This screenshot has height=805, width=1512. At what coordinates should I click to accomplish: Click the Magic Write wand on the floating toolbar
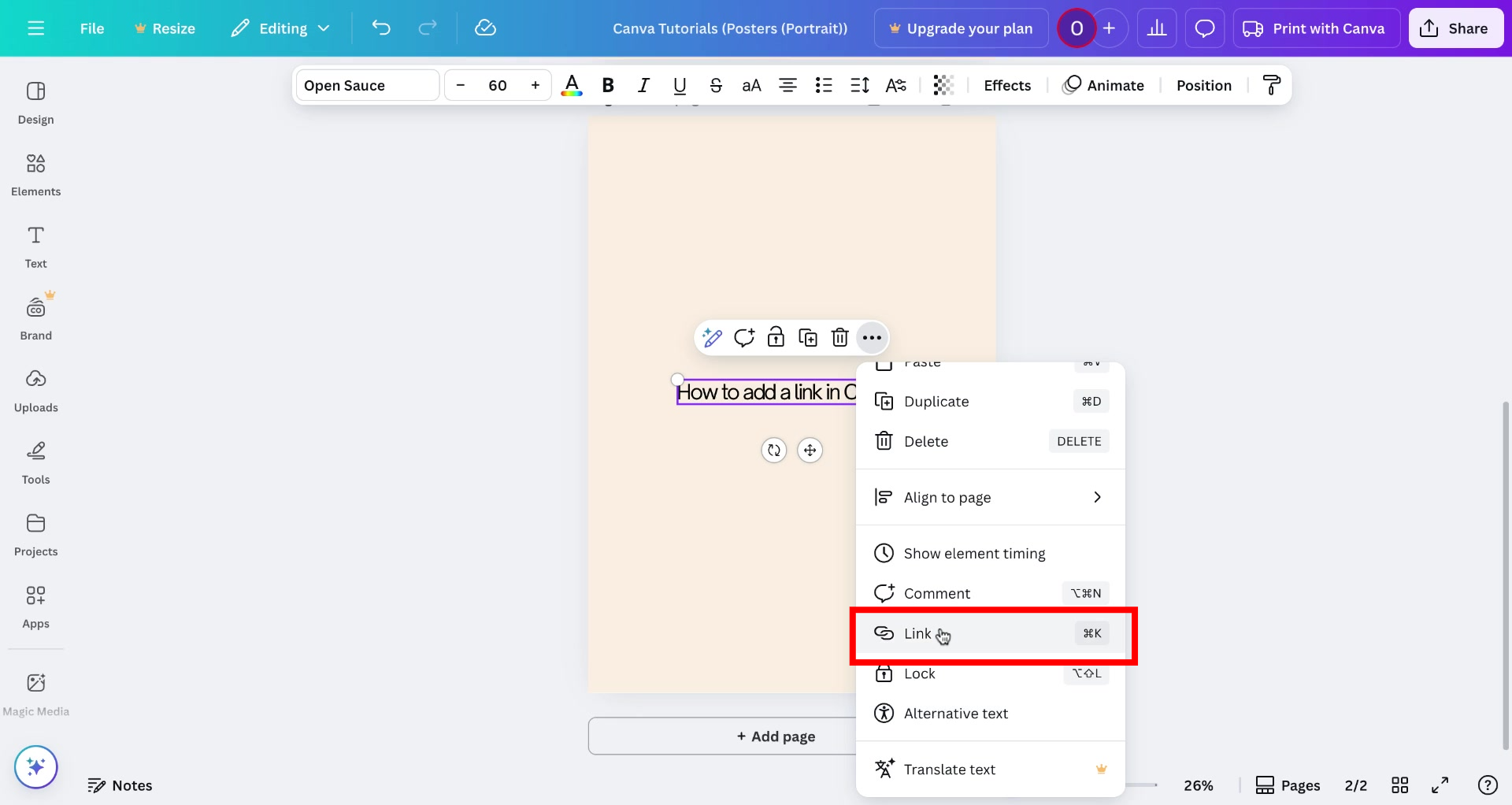[x=711, y=337]
